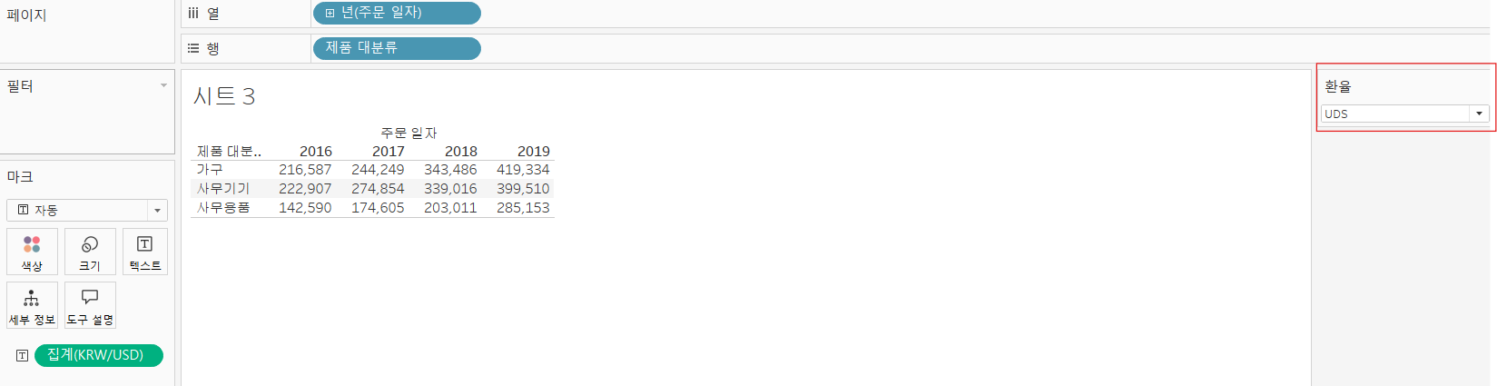
Task: Select the 가구 row header
Action: tap(210, 170)
